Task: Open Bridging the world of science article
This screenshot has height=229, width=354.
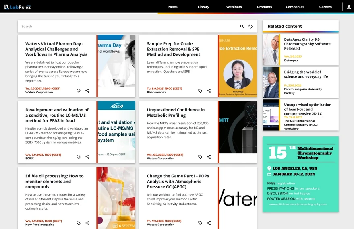Action: coord(306,74)
